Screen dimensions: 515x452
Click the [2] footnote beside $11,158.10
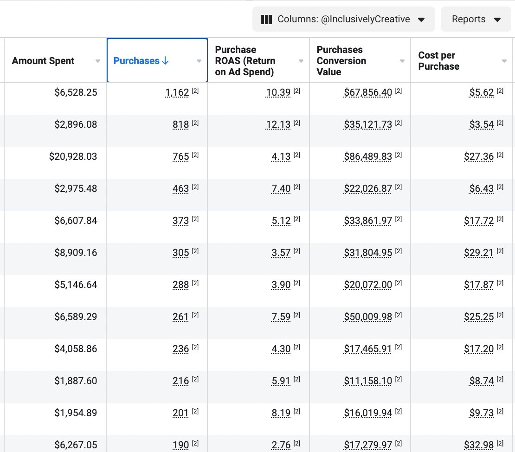(399, 380)
